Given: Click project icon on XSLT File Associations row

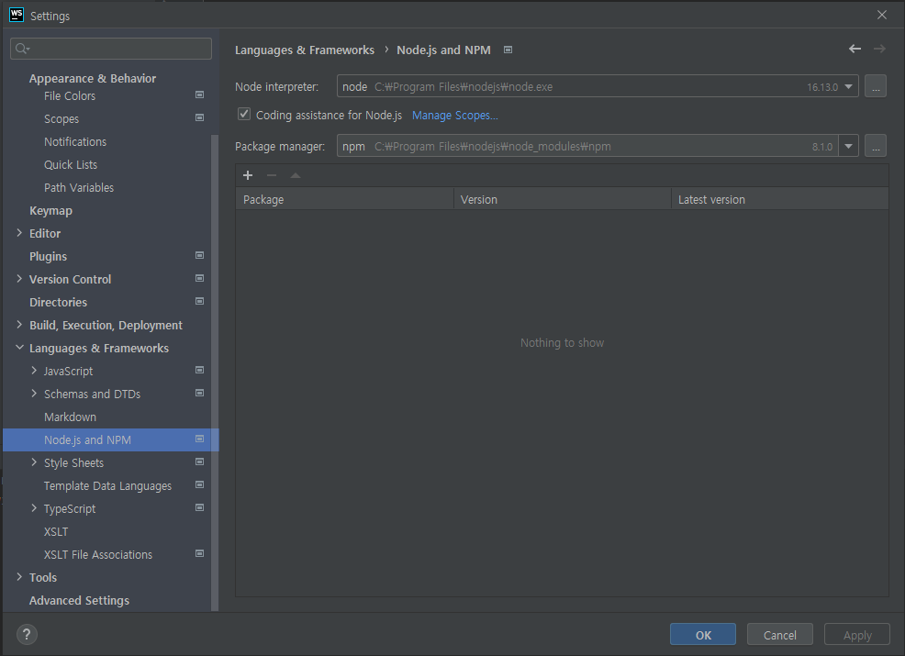Looking at the screenshot, I should 200,553.
